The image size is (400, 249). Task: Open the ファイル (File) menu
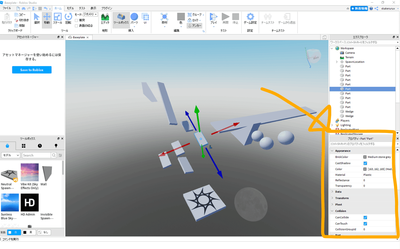click(x=7, y=8)
